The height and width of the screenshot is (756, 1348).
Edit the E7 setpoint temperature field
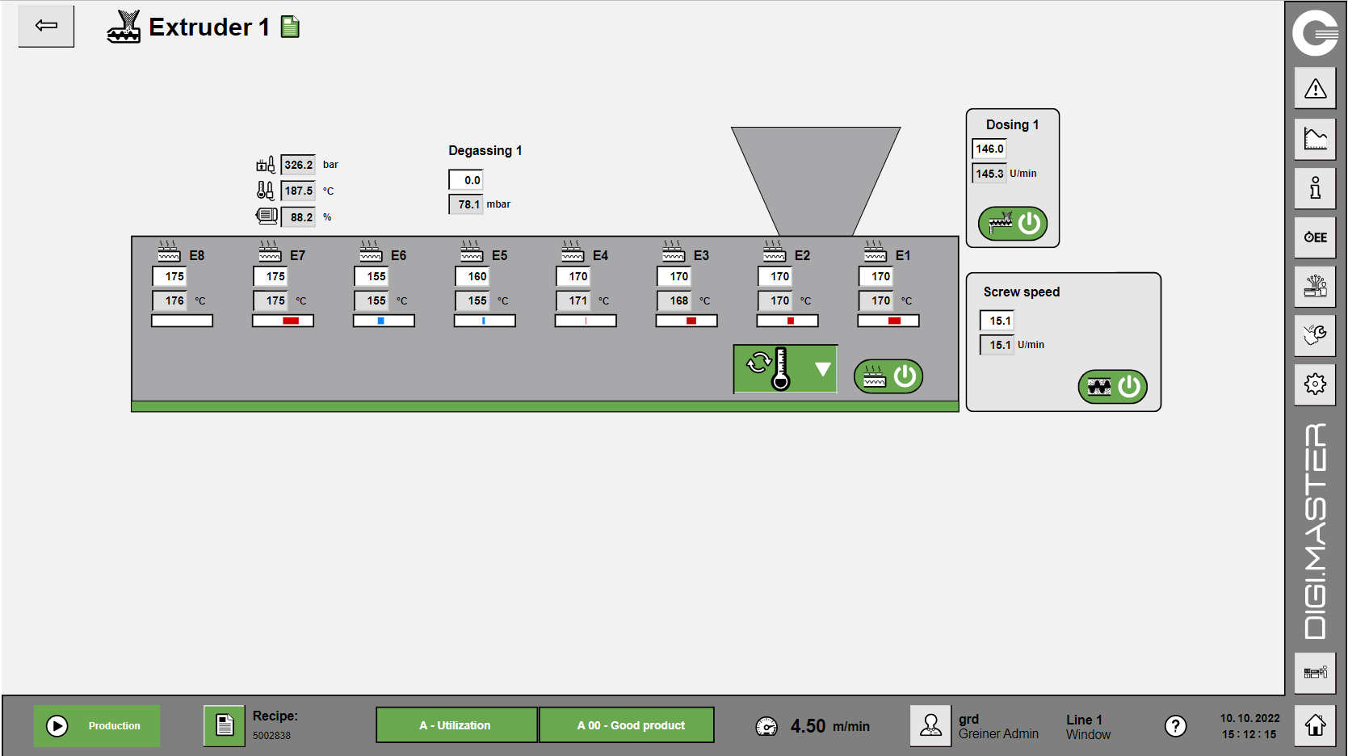[271, 276]
